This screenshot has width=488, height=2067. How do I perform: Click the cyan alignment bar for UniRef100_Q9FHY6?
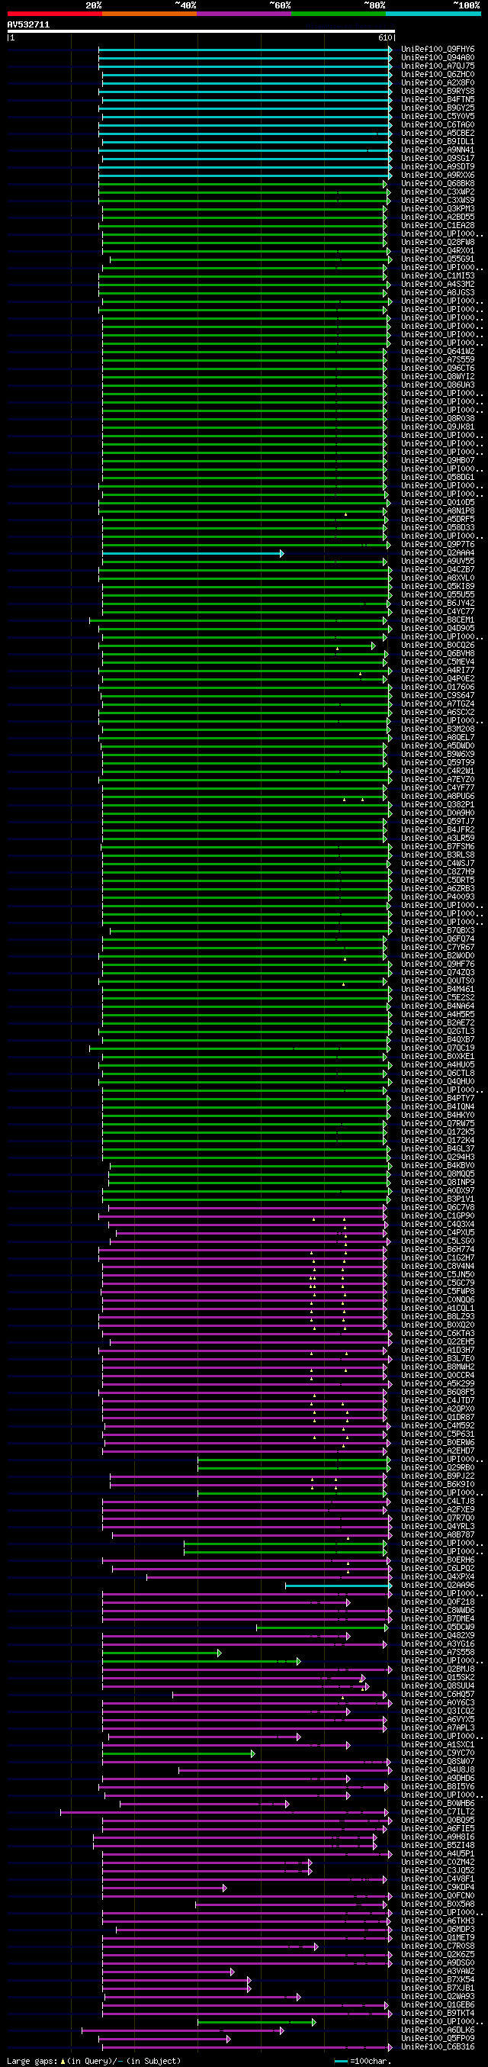tap(246, 50)
